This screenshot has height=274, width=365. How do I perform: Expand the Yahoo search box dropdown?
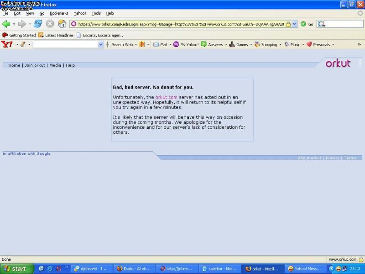[x=101, y=45]
